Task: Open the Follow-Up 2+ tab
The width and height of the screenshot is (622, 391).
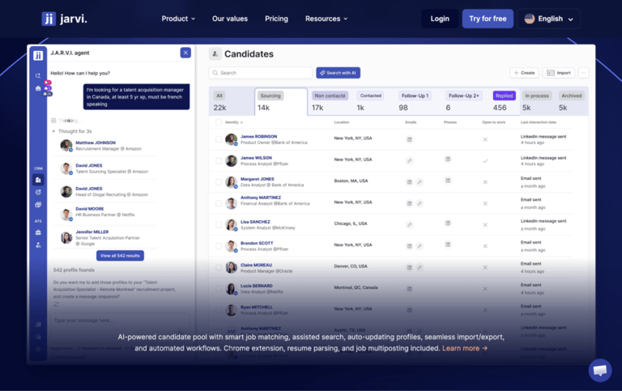Action: tap(465, 101)
